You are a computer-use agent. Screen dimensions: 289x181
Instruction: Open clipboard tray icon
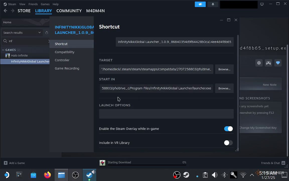click(x=205, y=175)
